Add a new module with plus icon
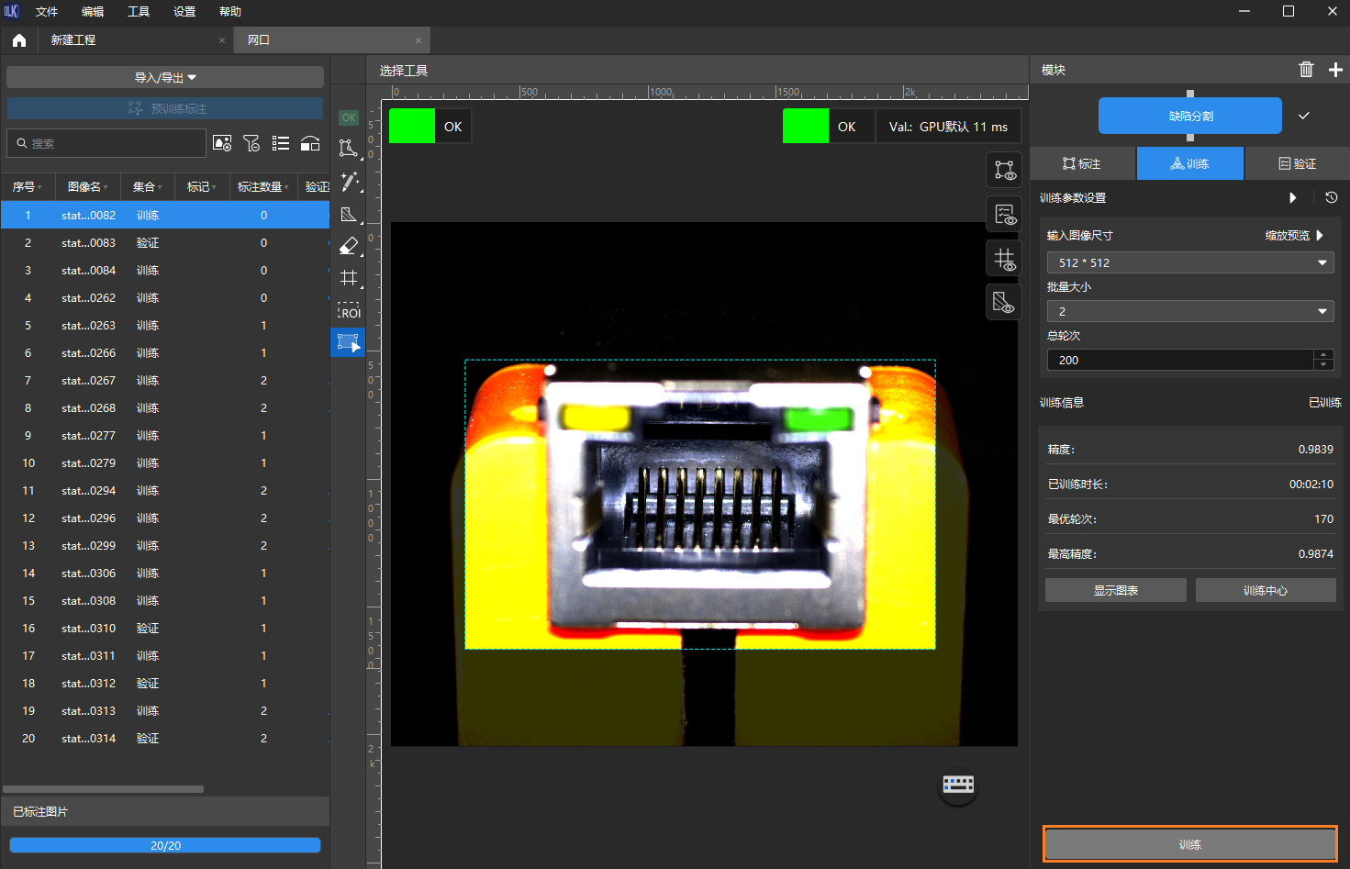 tap(1335, 70)
